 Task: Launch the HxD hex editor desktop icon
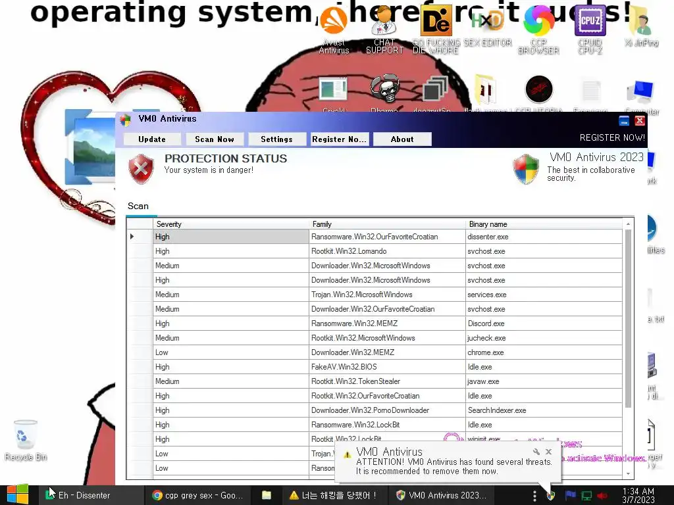point(488,26)
